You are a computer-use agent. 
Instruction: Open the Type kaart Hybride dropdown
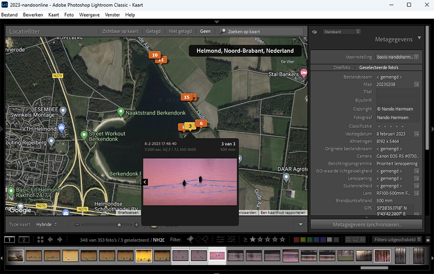(47, 224)
